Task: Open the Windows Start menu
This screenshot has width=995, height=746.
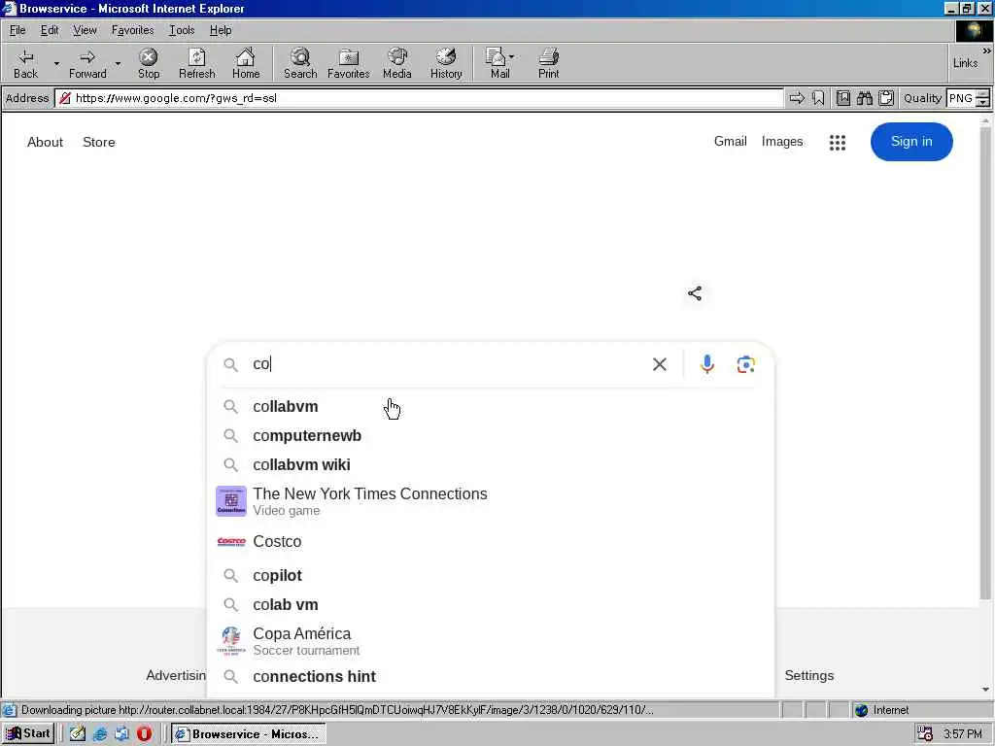Action: pyautogui.click(x=28, y=734)
